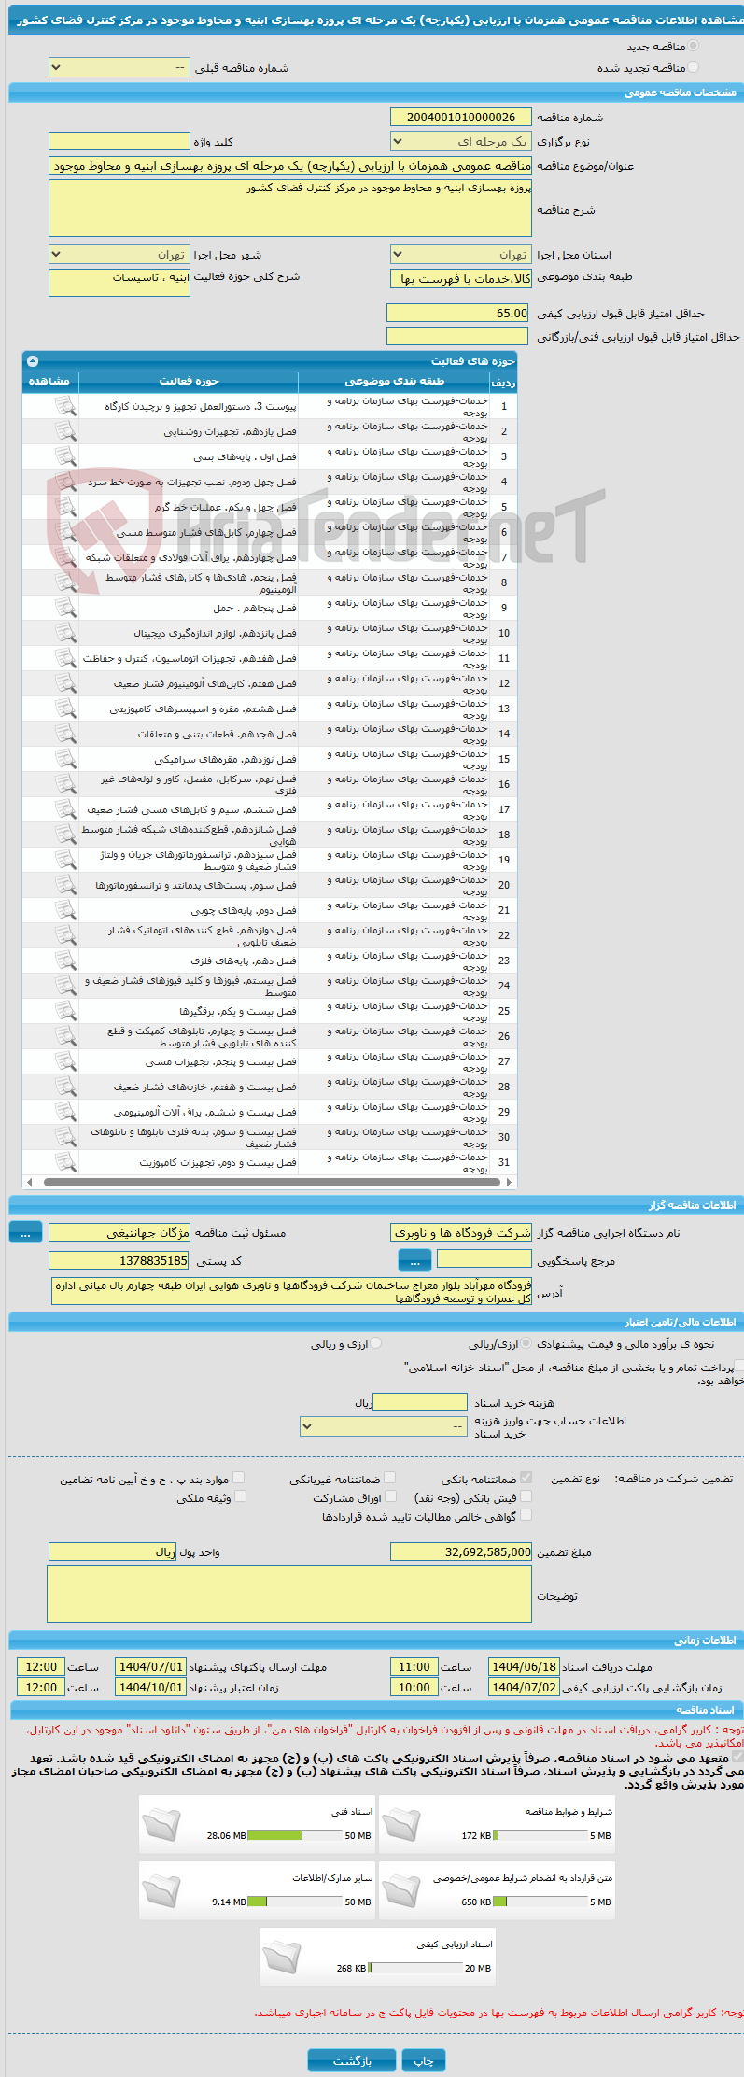
Task: Select مناقصه جدید radio button
Action: (692, 46)
